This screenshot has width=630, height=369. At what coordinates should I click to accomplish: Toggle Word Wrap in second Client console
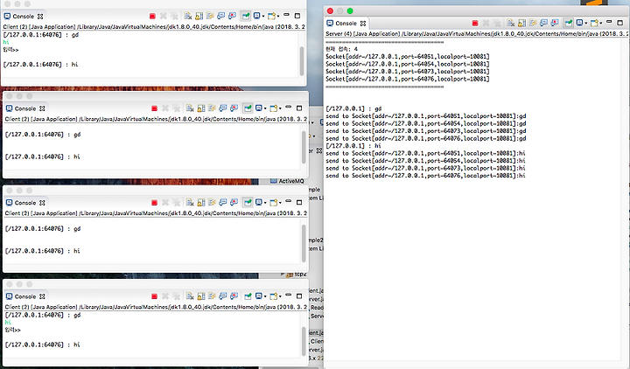click(212, 108)
